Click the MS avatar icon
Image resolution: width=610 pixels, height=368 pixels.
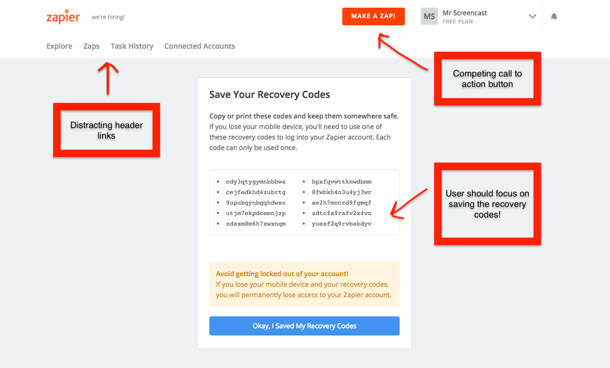[429, 16]
